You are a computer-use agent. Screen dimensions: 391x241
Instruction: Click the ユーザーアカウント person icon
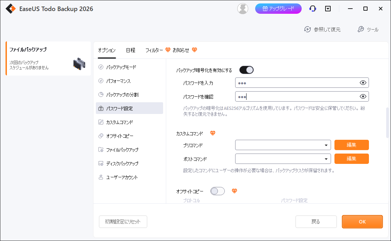101,177
